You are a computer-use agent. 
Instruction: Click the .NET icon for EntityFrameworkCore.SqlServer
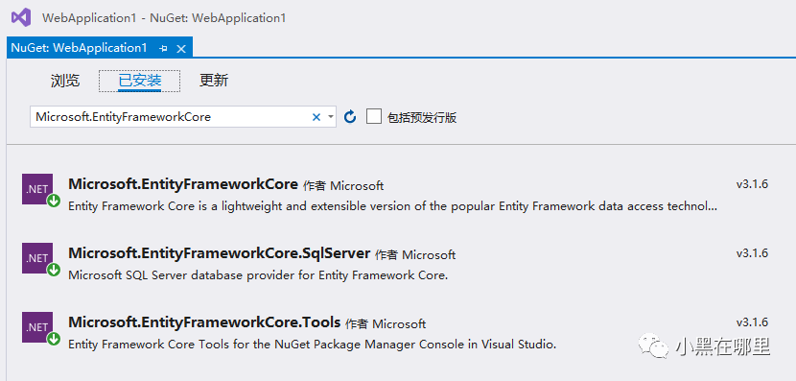coord(37,258)
